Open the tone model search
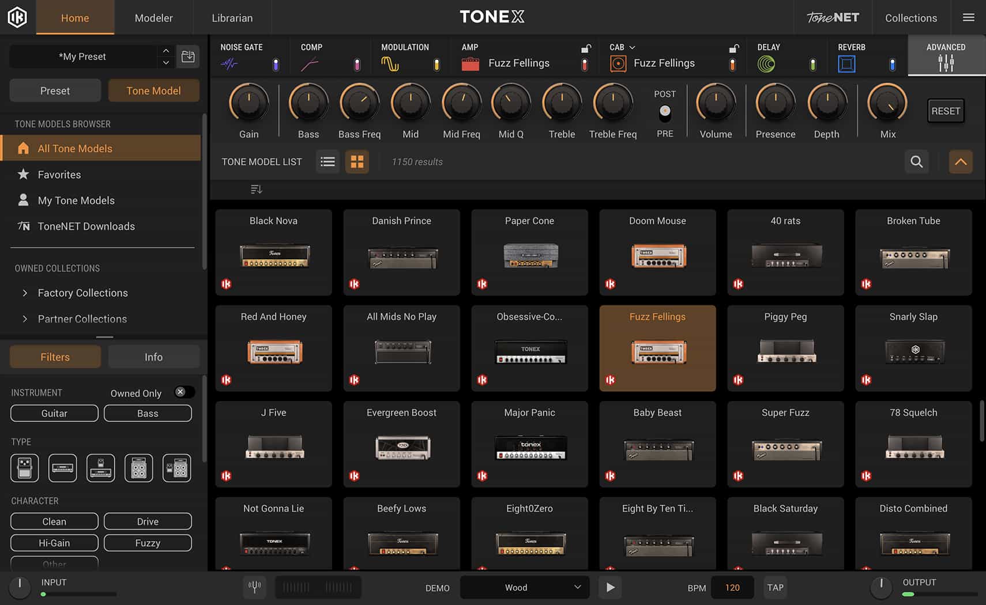This screenshot has height=605, width=986. [x=917, y=162]
